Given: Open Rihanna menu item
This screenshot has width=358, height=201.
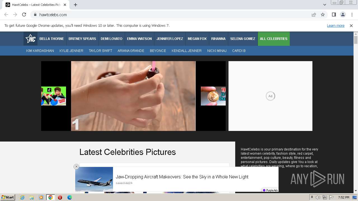Looking at the screenshot, I should click(x=218, y=39).
